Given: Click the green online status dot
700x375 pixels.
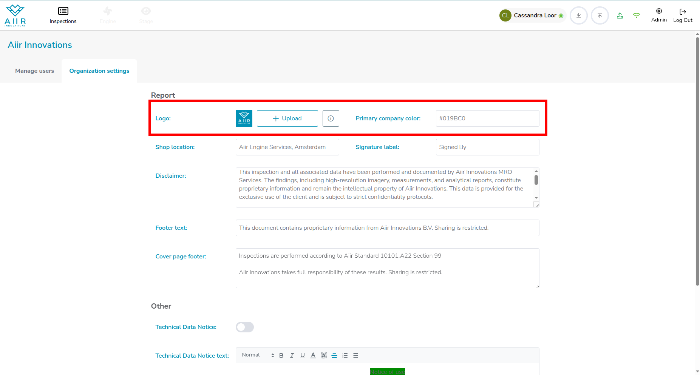Looking at the screenshot, I should tap(561, 16).
